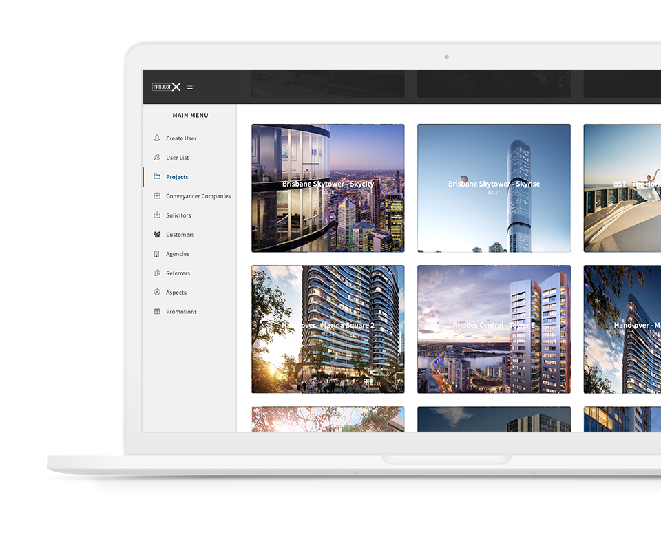Go to the Referrers menu item
661x539 pixels.
point(178,273)
